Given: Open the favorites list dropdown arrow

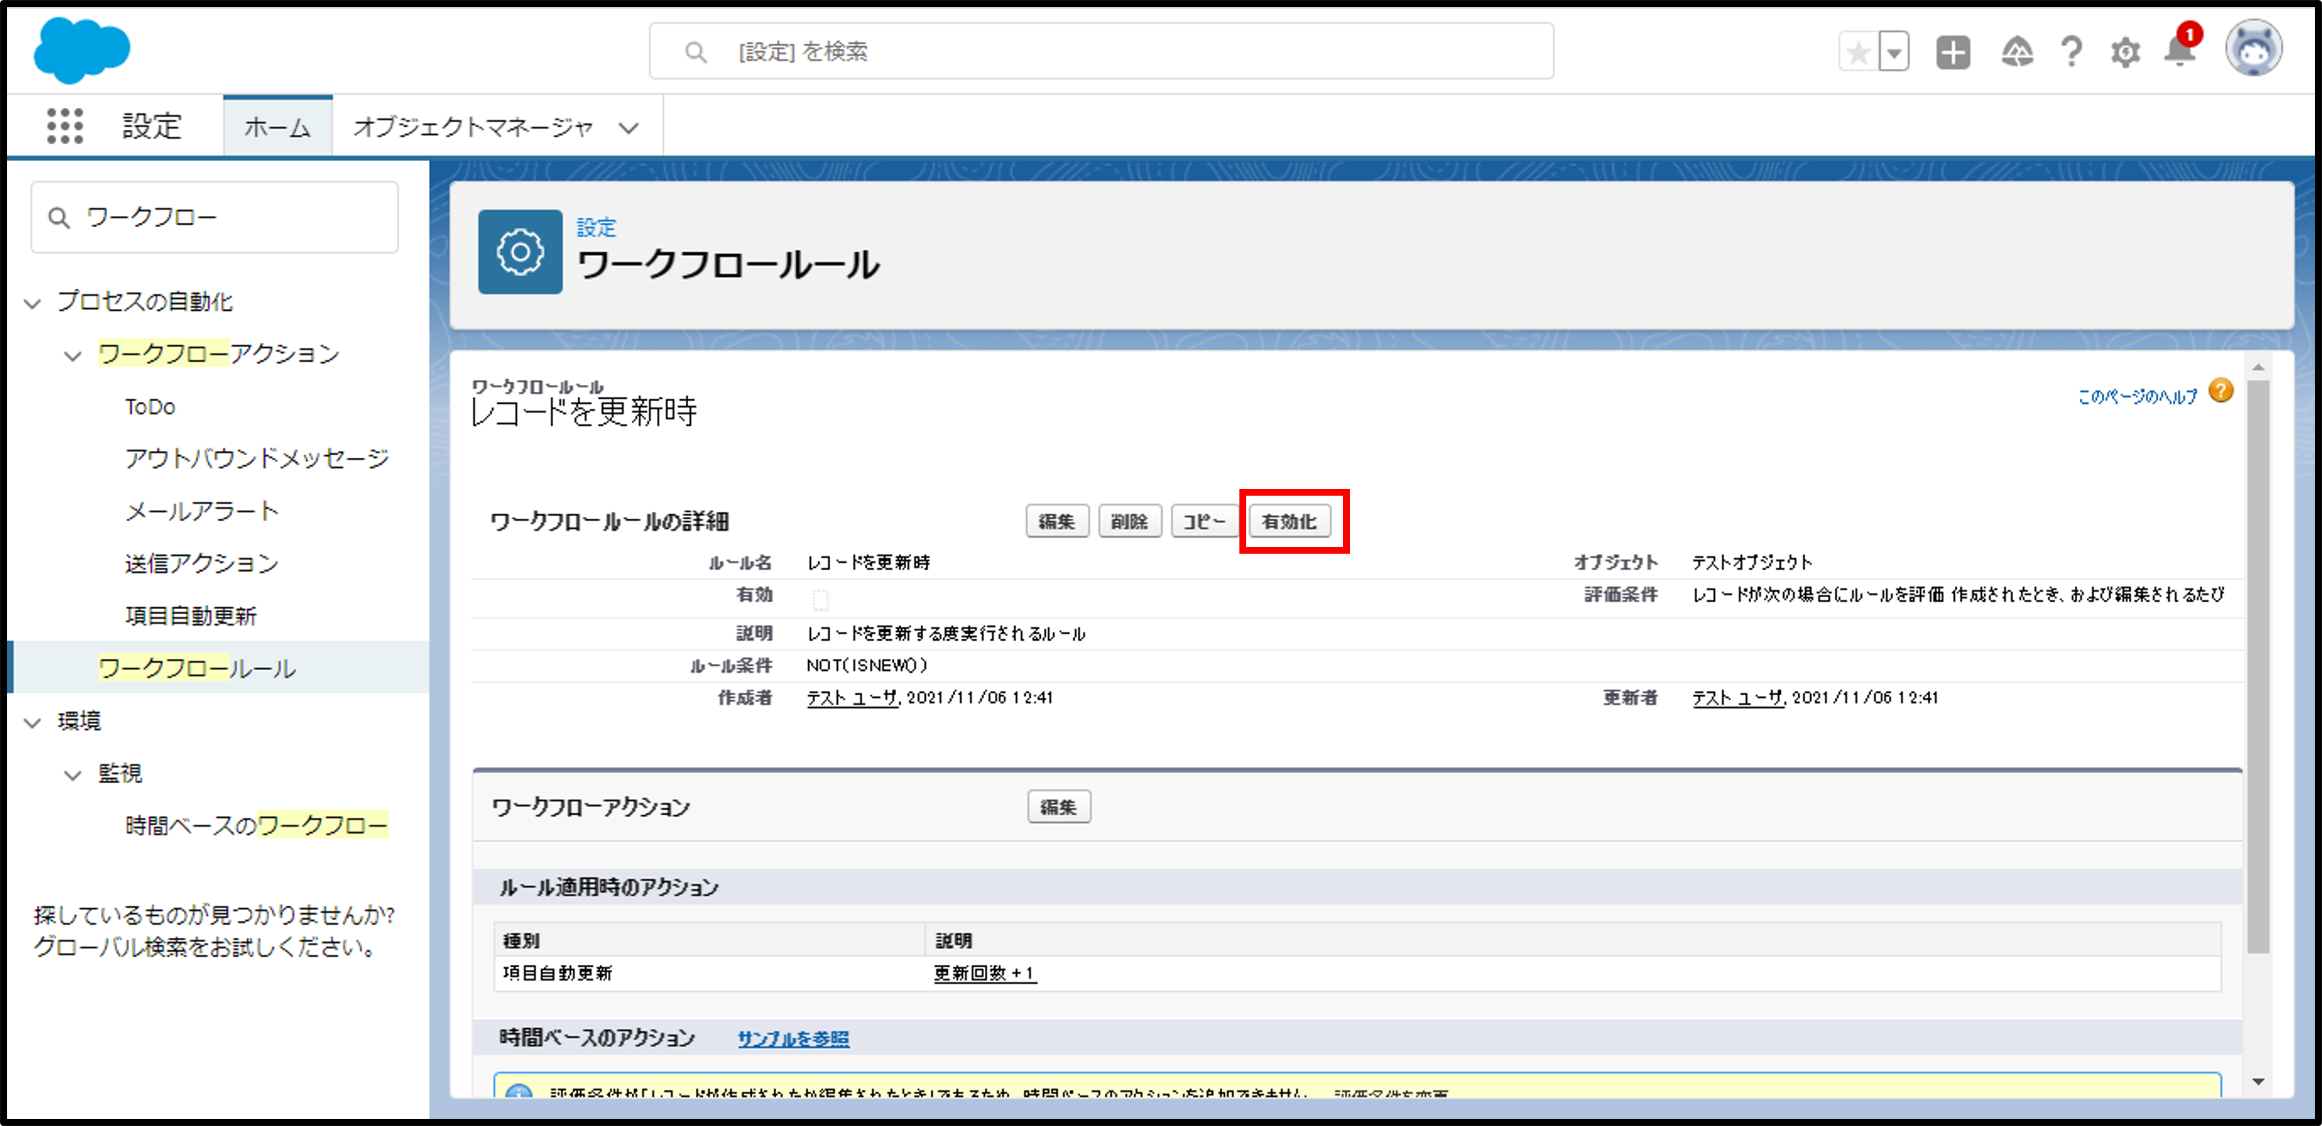Looking at the screenshot, I should pos(1895,52).
